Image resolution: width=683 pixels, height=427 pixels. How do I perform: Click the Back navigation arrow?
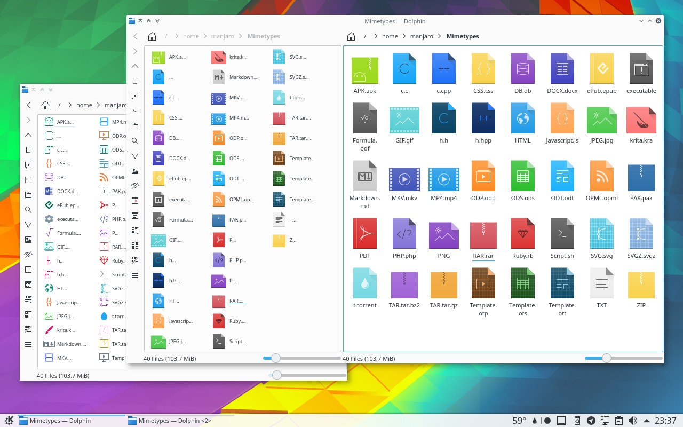click(136, 36)
